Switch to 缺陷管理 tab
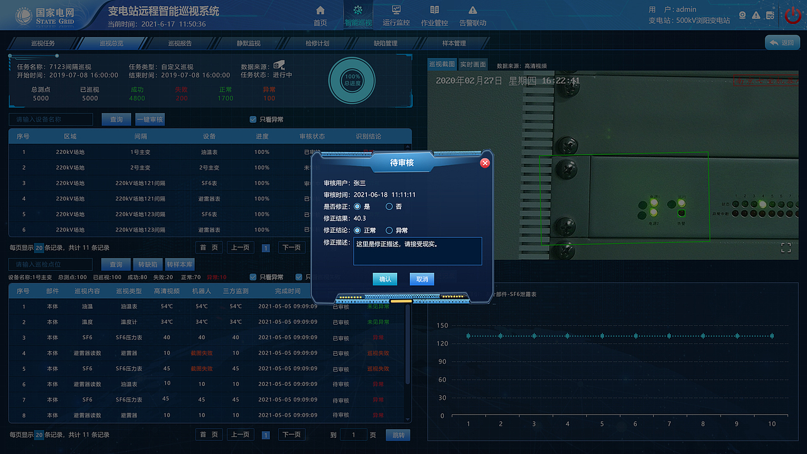 (x=386, y=44)
